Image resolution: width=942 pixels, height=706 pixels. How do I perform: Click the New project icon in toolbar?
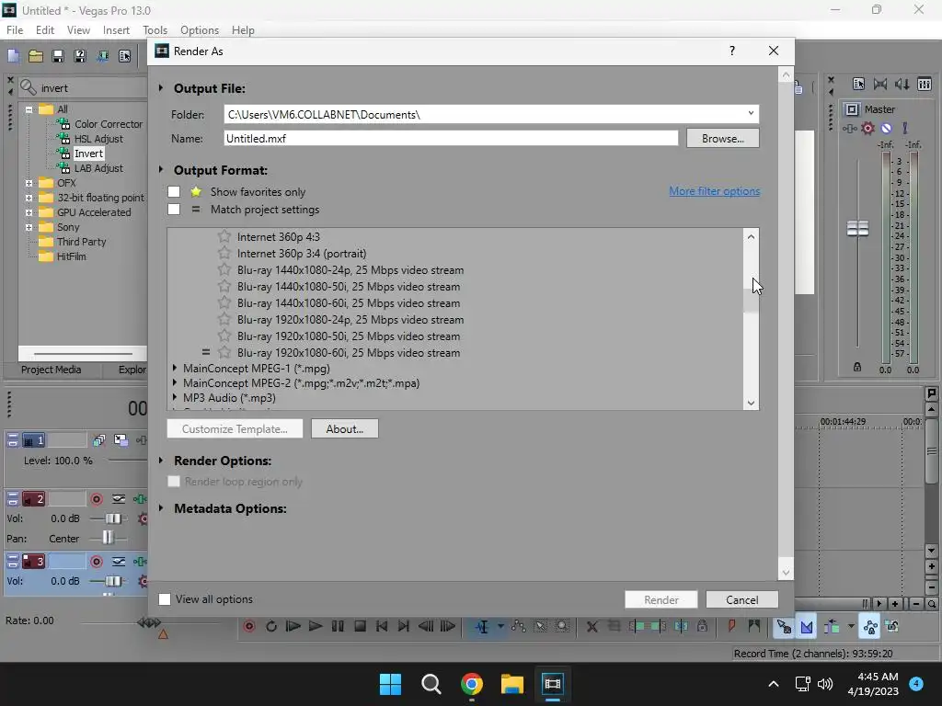pyautogui.click(x=13, y=56)
